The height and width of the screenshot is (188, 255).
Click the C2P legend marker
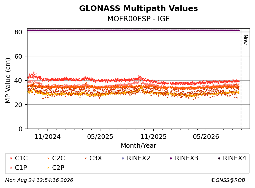click(48, 168)
